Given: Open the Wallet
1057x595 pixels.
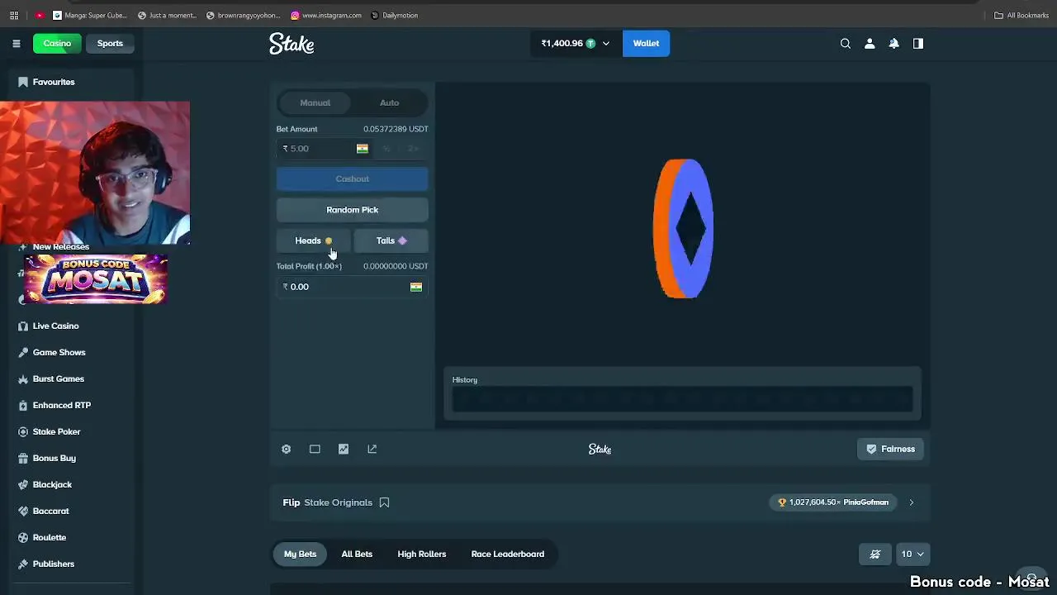Looking at the screenshot, I should [646, 44].
